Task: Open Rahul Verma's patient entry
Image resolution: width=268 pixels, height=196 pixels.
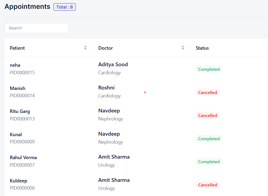Action: (23, 158)
